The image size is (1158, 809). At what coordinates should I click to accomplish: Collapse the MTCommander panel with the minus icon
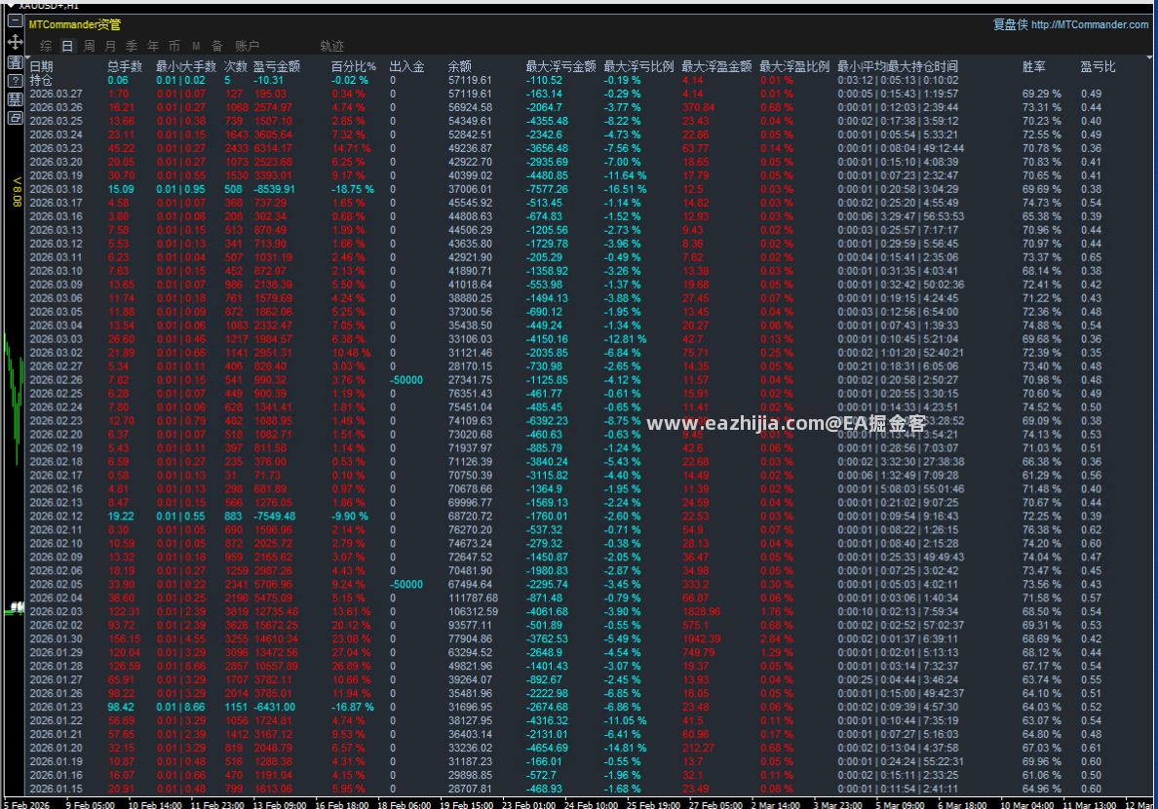(15, 22)
